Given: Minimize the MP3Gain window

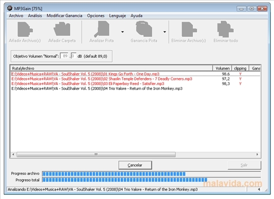Looking at the screenshot, I should pos(242,8).
